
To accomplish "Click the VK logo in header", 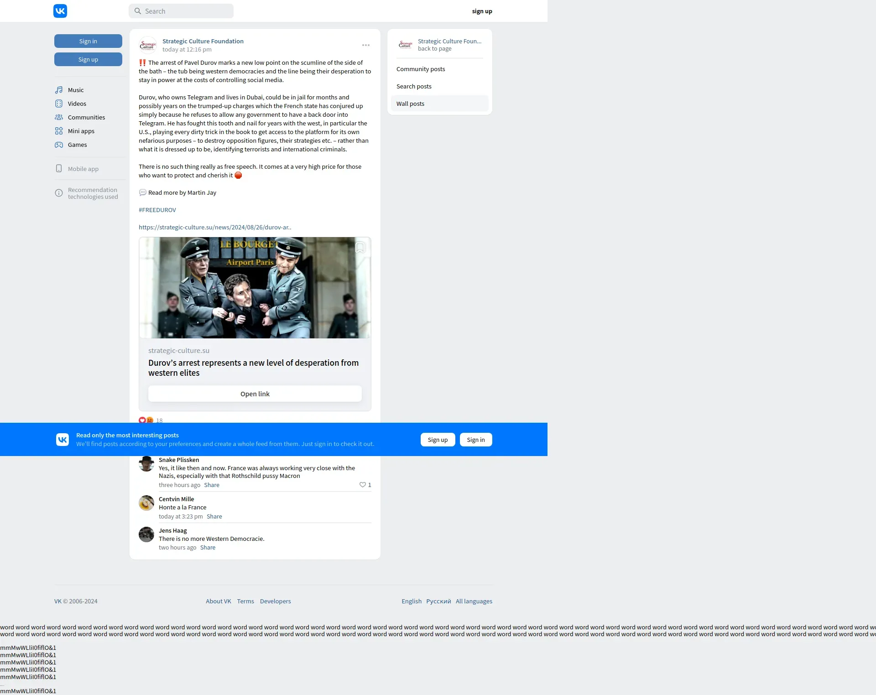I will coord(60,11).
